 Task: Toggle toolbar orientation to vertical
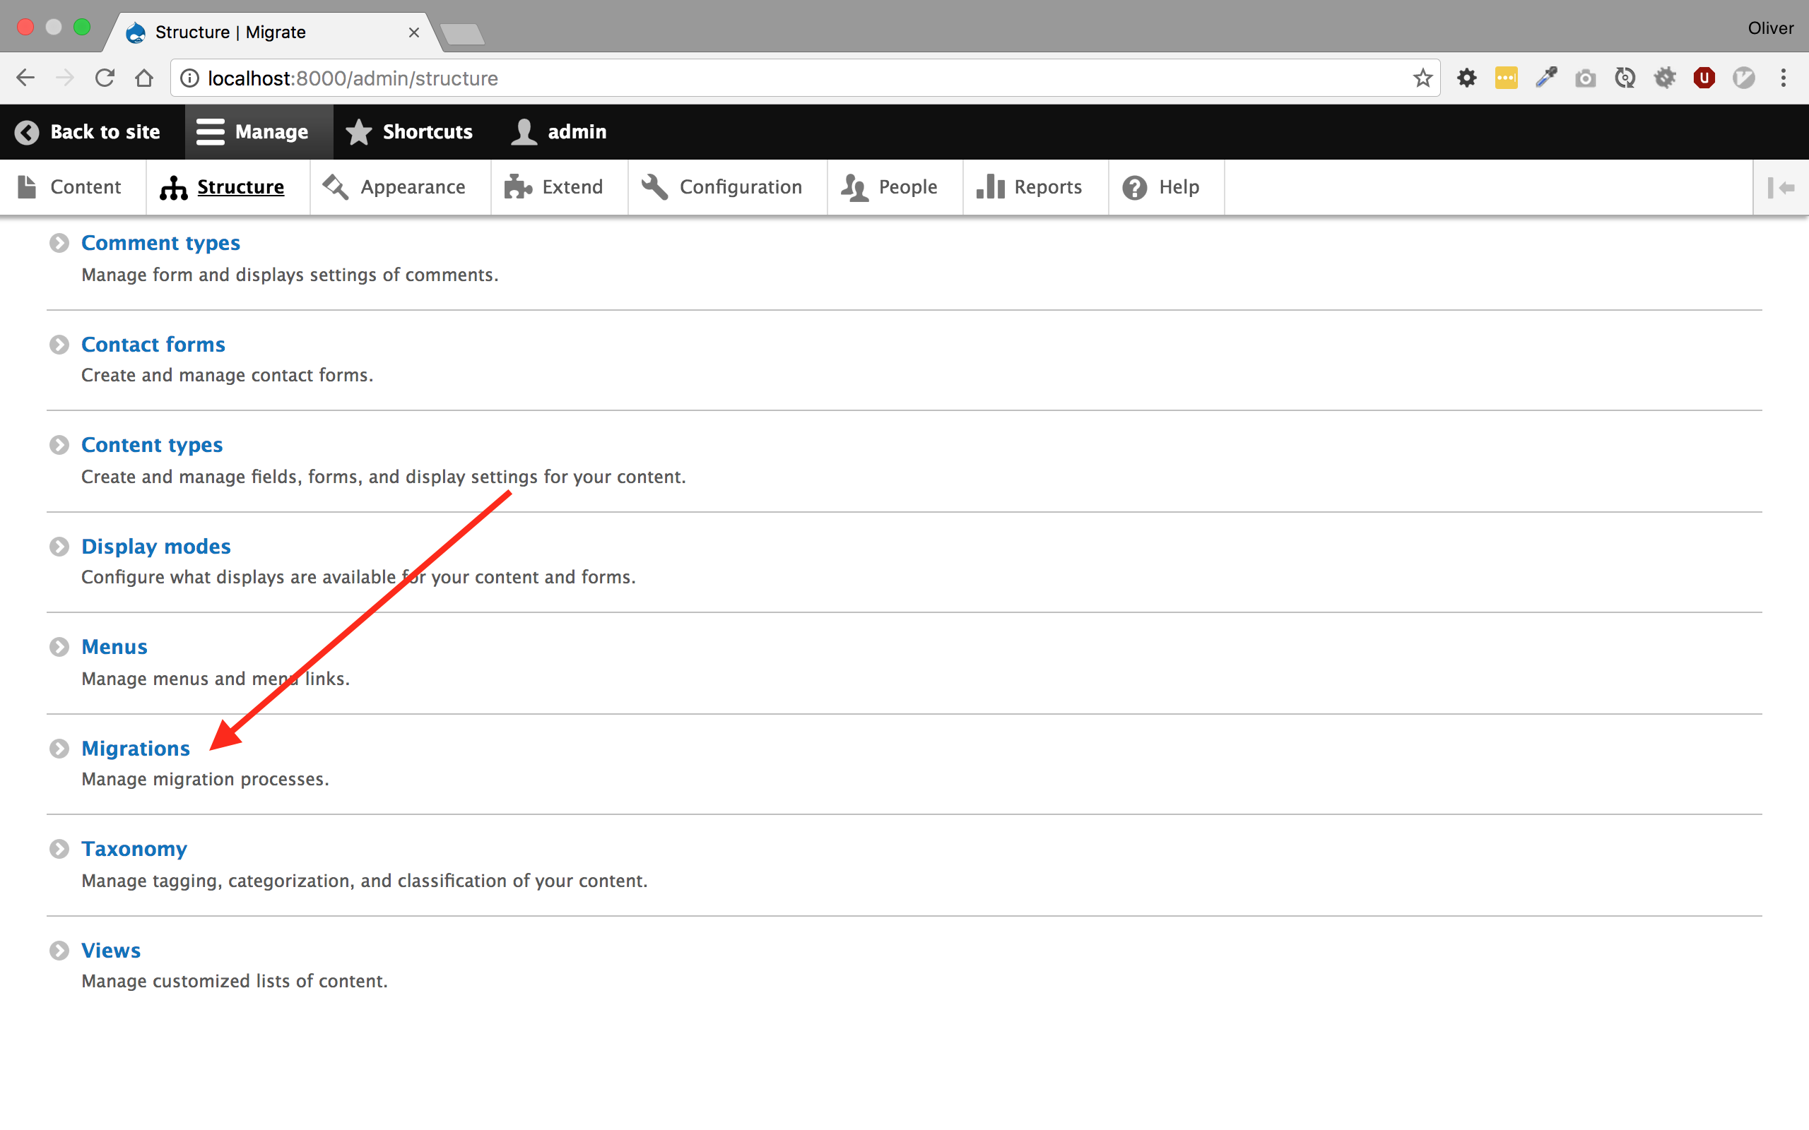1781,188
